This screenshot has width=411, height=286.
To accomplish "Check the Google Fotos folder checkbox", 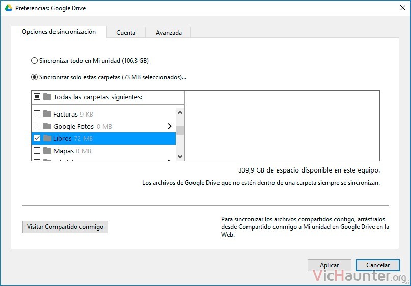I will [x=37, y=126].
